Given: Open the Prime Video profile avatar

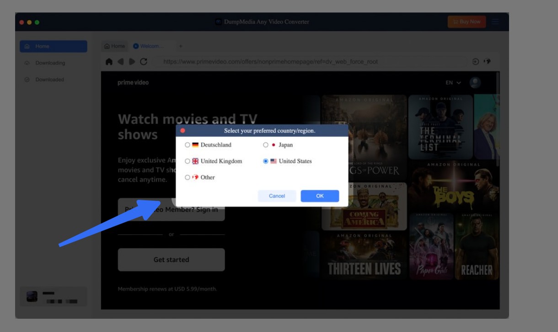Looking at the screenshot, I should [x=475, y=83].
